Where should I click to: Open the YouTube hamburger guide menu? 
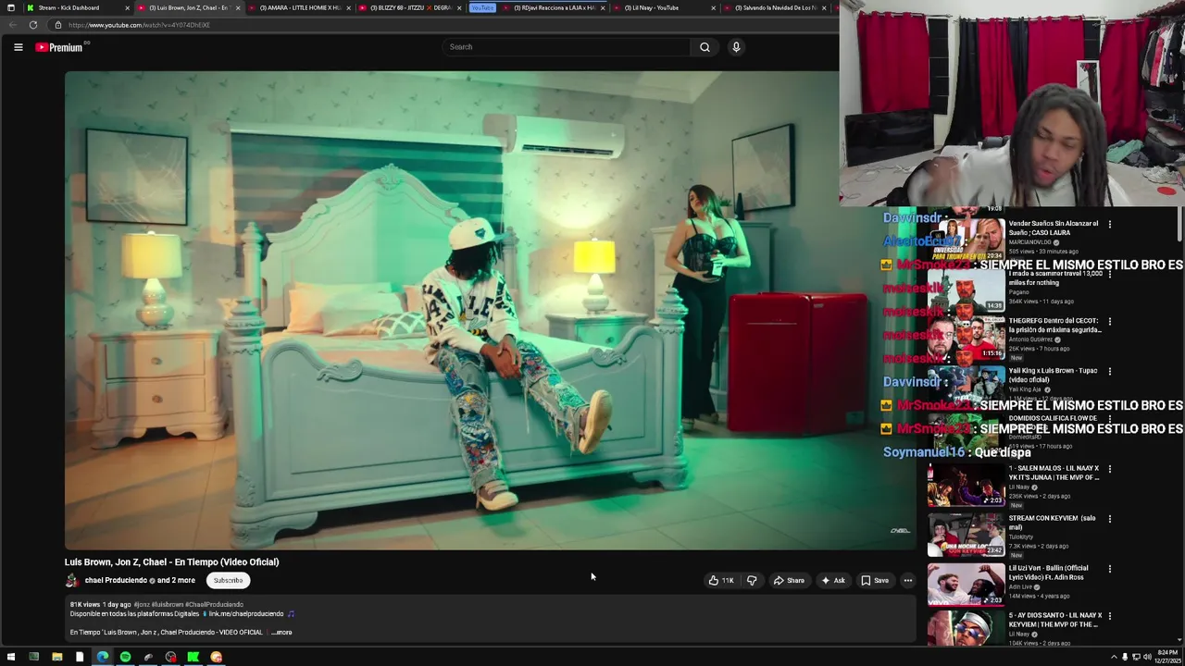(x=18, y=47)
